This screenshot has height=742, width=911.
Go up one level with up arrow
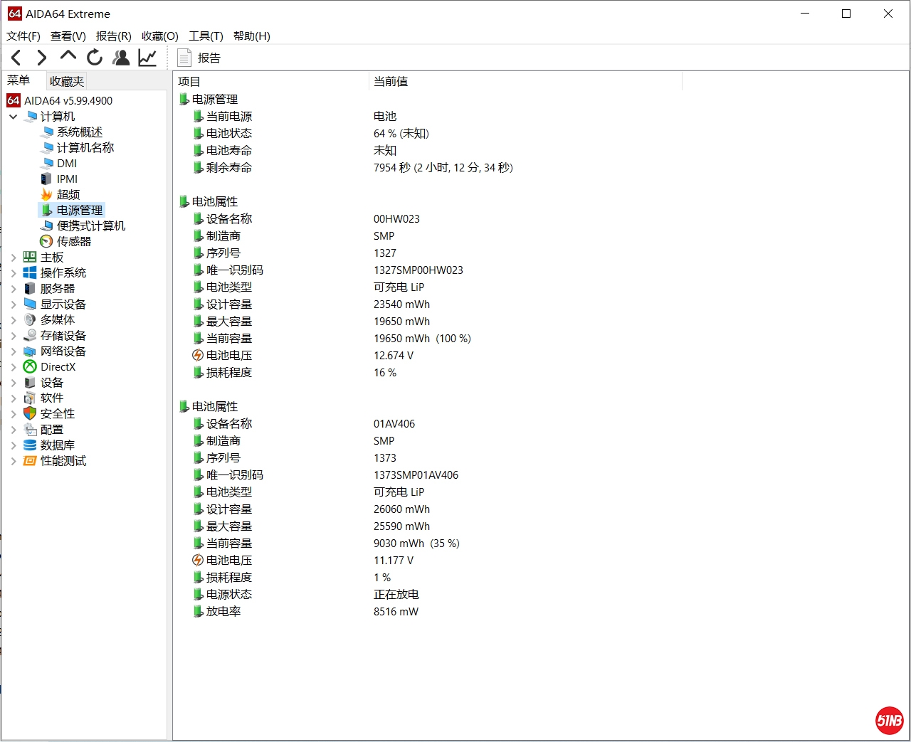pyautogui.click(x=68, y=57)
